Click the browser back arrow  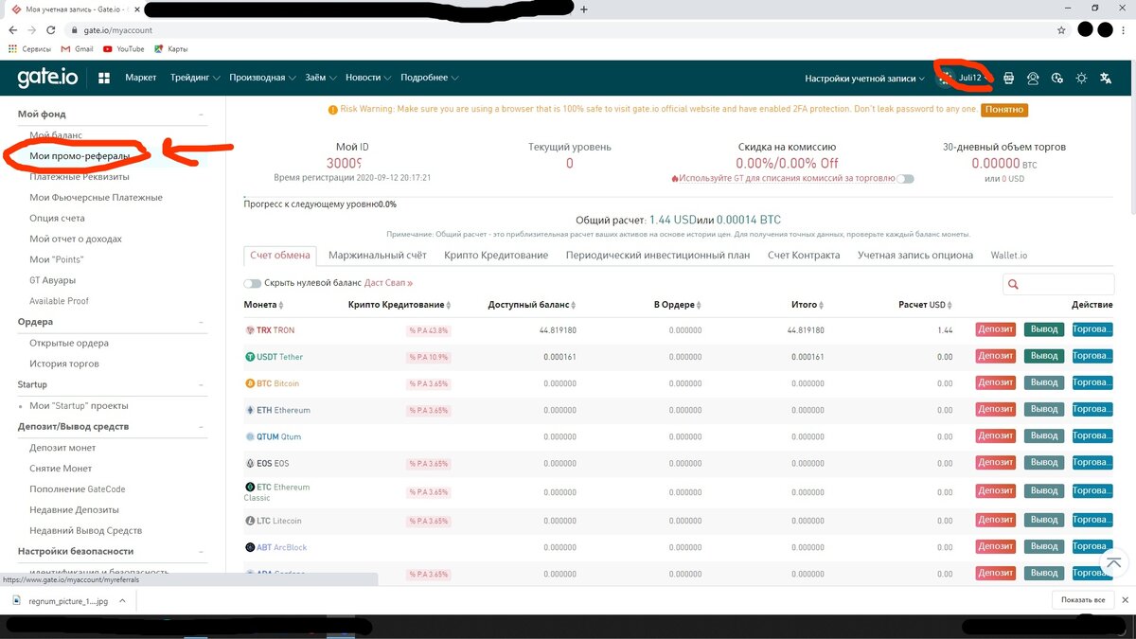click(13, 30)
